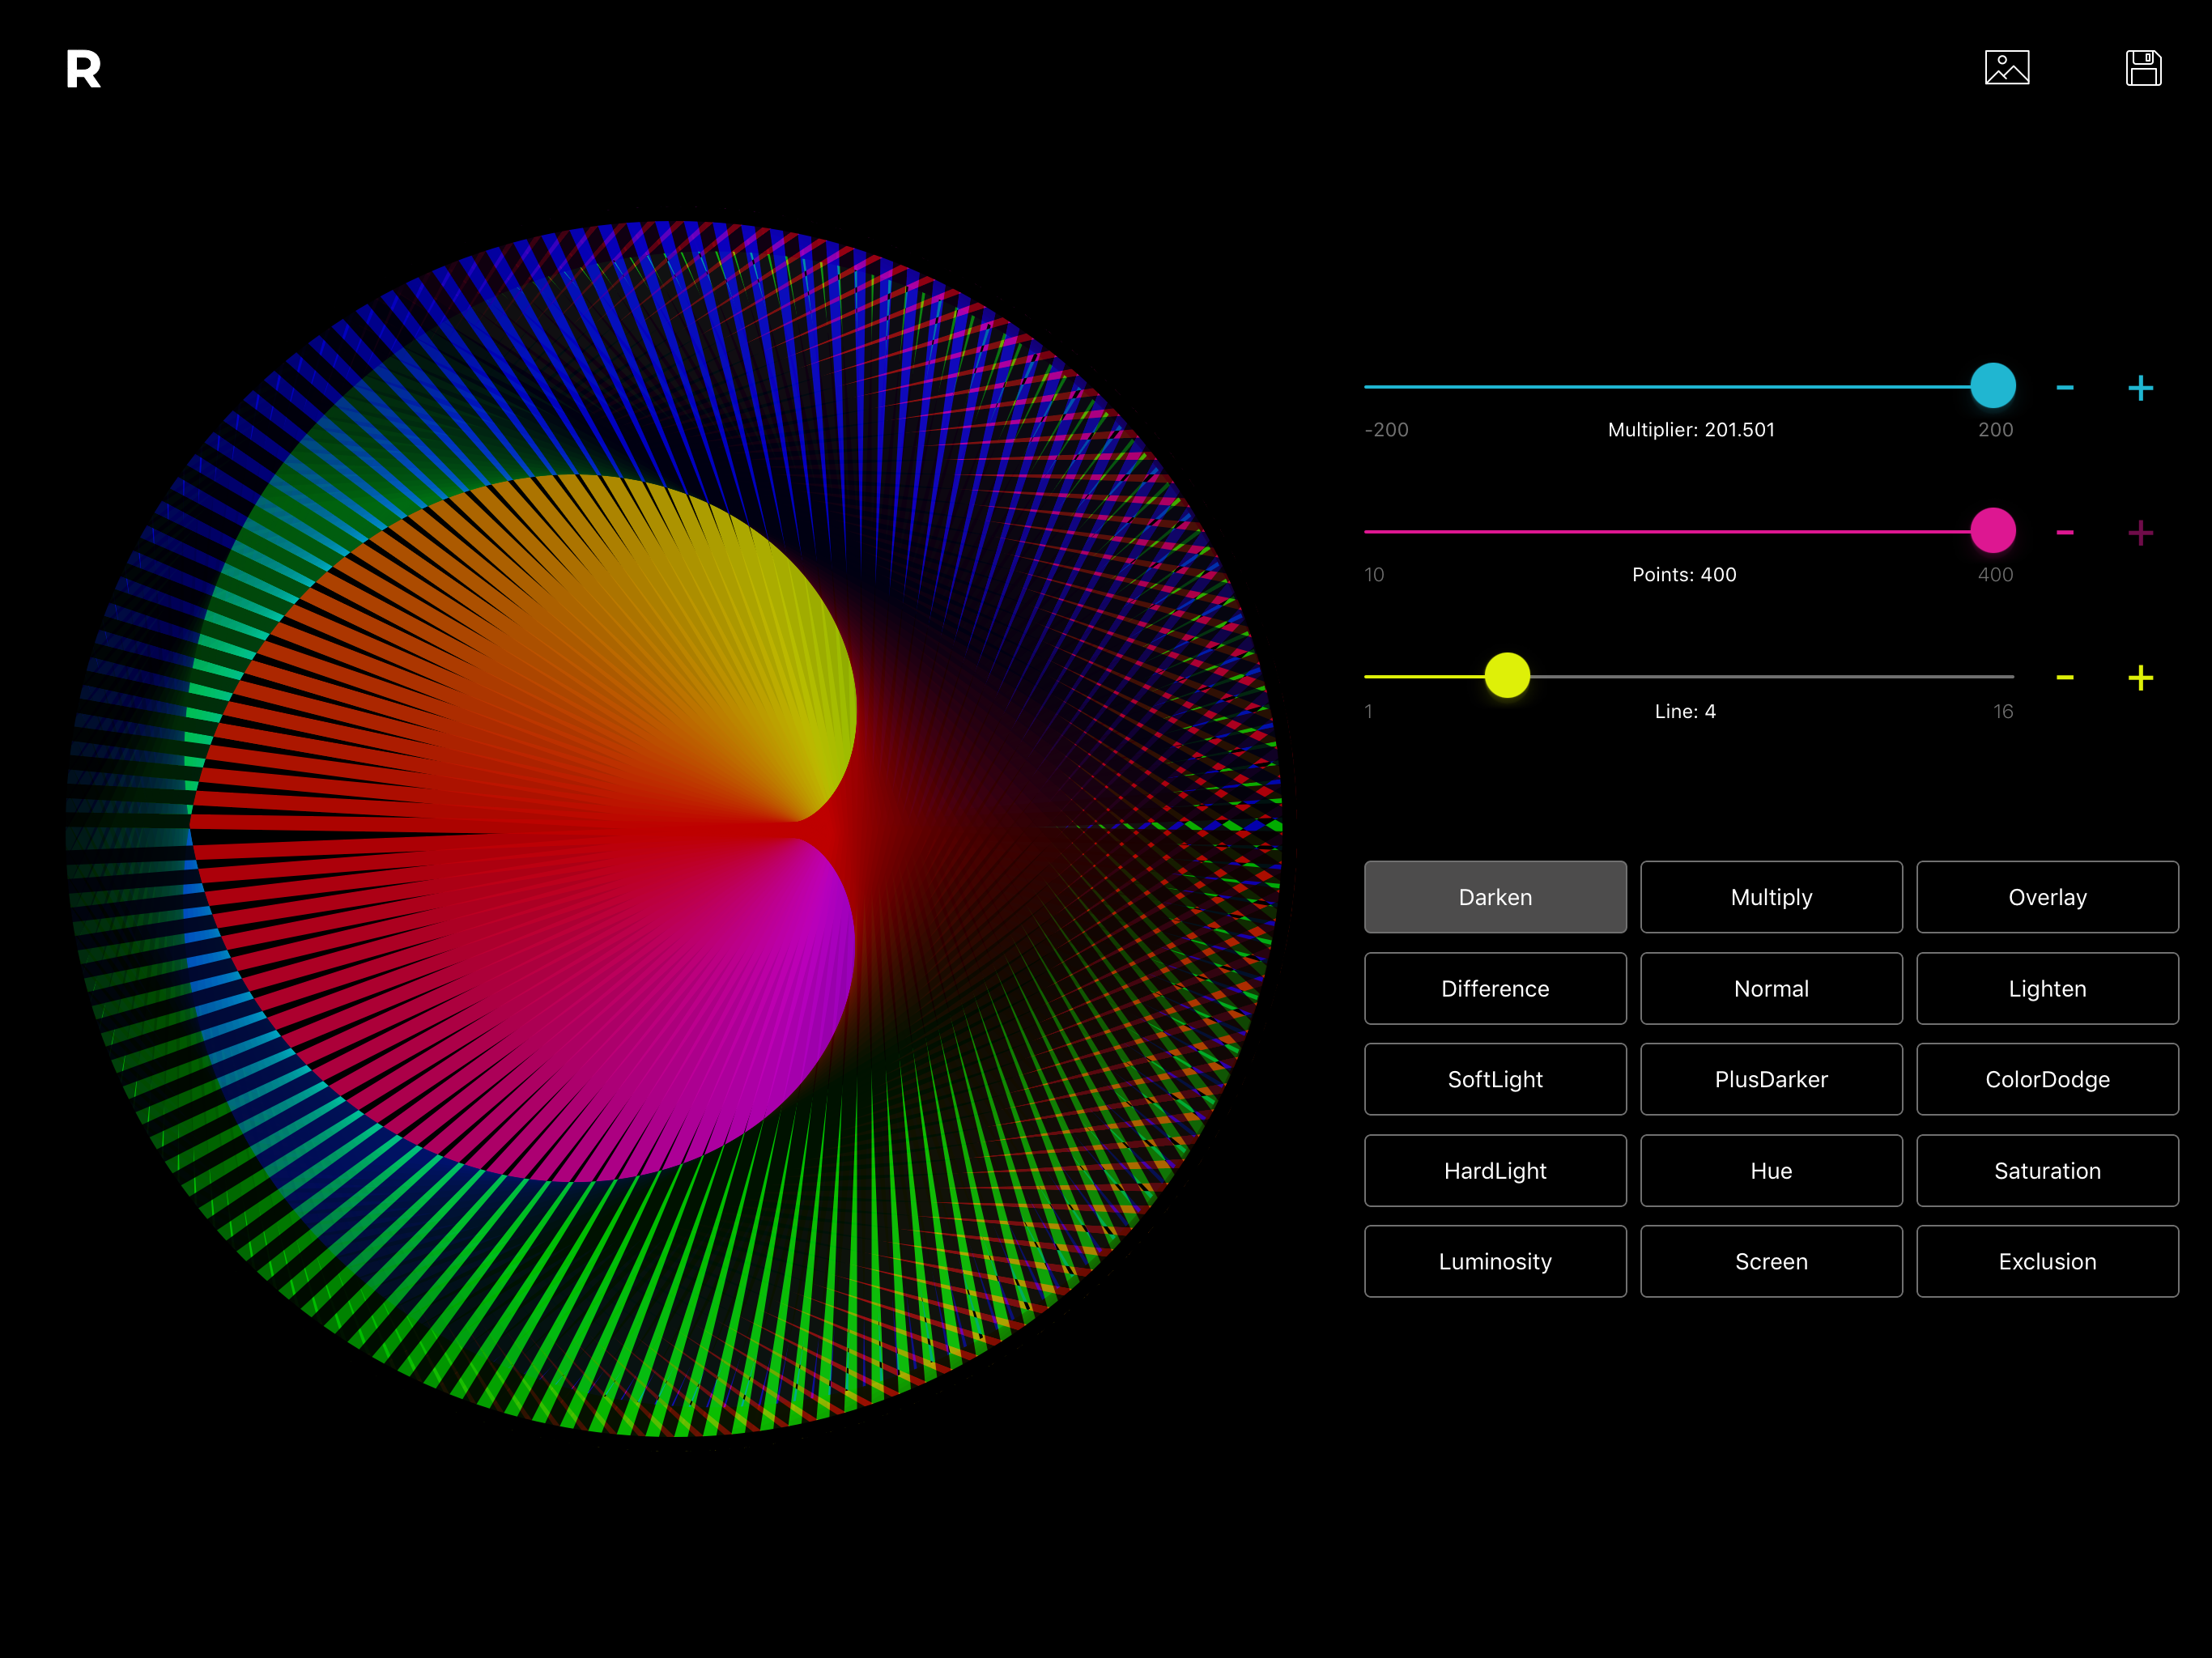Apply the Lighten blend mode
Image resolution: width=2212 pixels, height=1658 pixels.
(2046, 988)
